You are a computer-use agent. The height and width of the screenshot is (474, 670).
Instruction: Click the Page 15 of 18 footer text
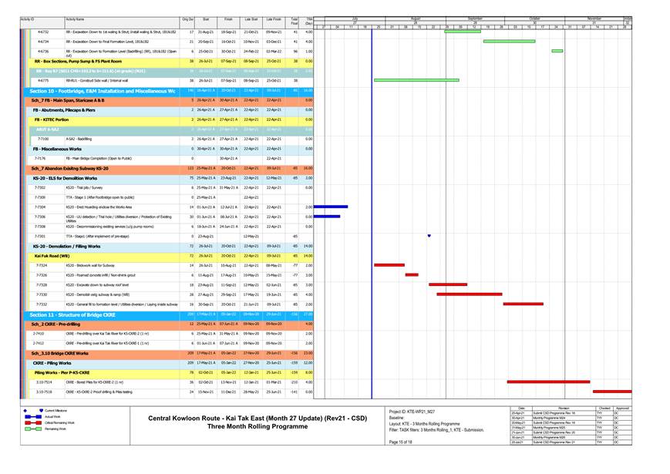402,442
